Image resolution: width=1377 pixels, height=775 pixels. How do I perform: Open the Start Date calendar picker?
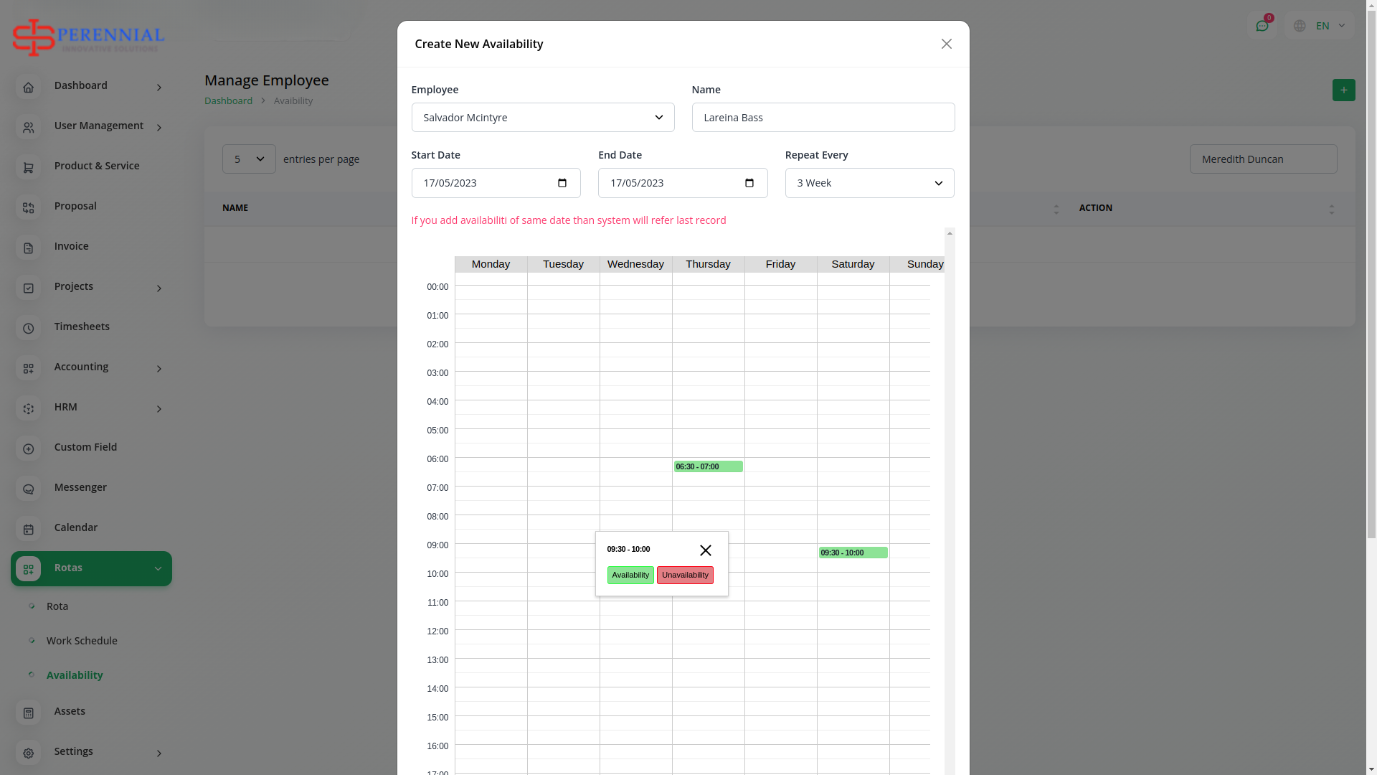coord(562,183)
